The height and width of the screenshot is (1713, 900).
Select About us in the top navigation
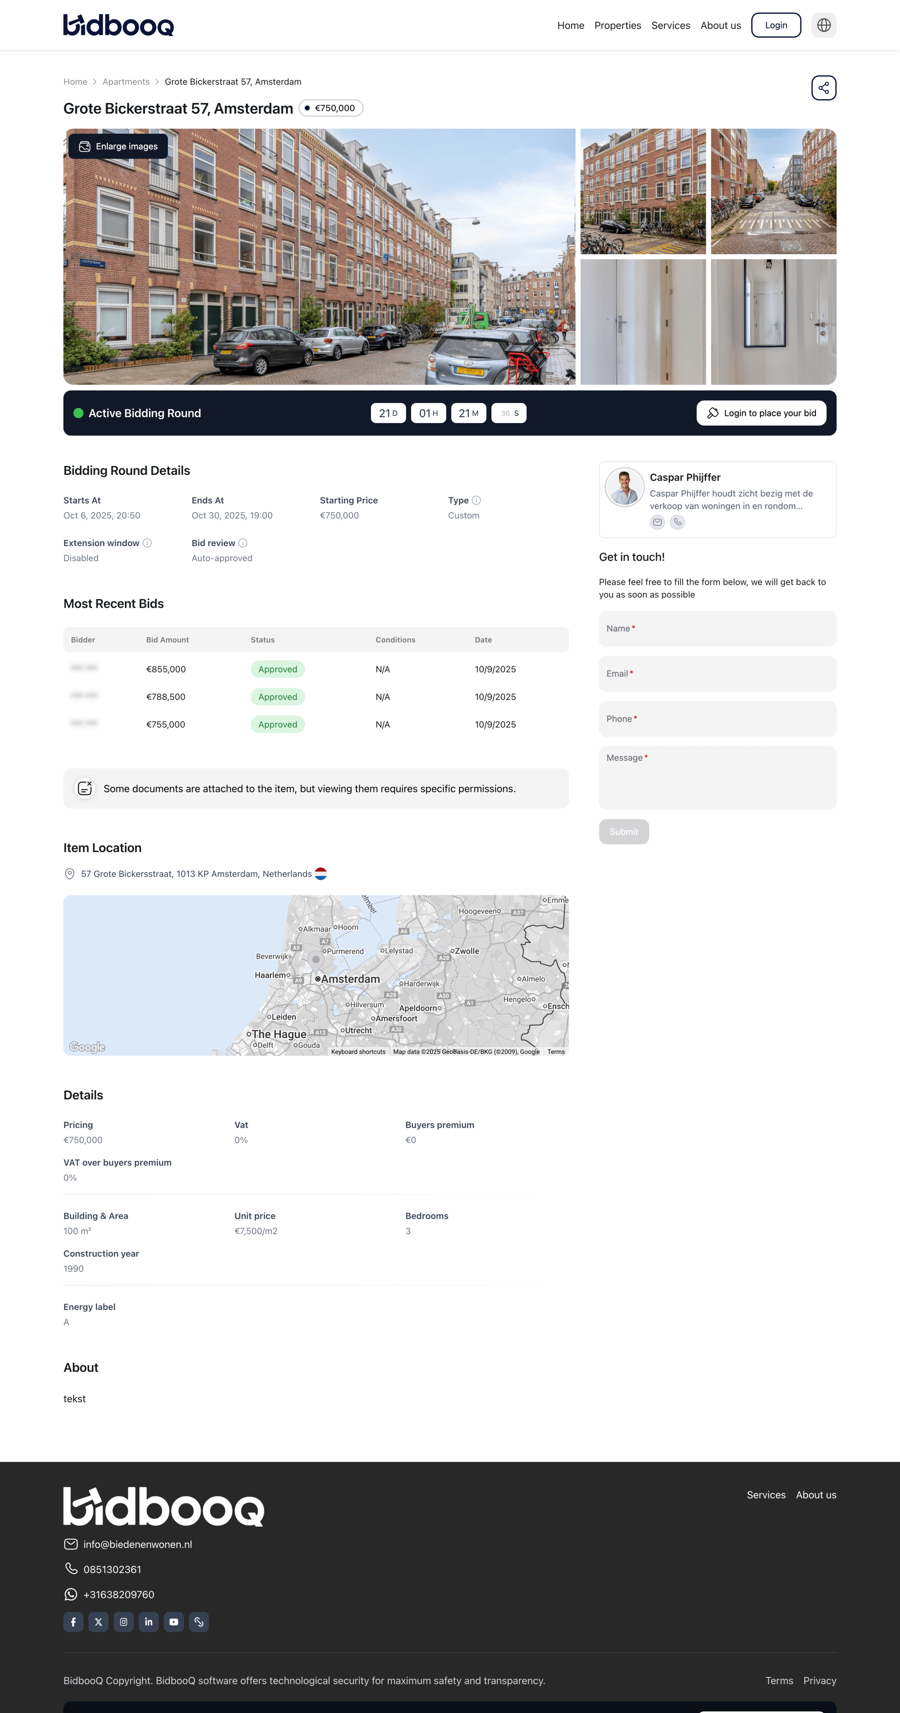720,25
